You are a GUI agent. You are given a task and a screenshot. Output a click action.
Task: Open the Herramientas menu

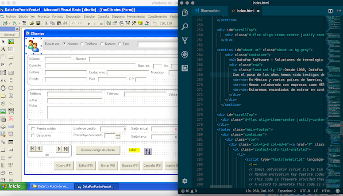click(136, 16)
